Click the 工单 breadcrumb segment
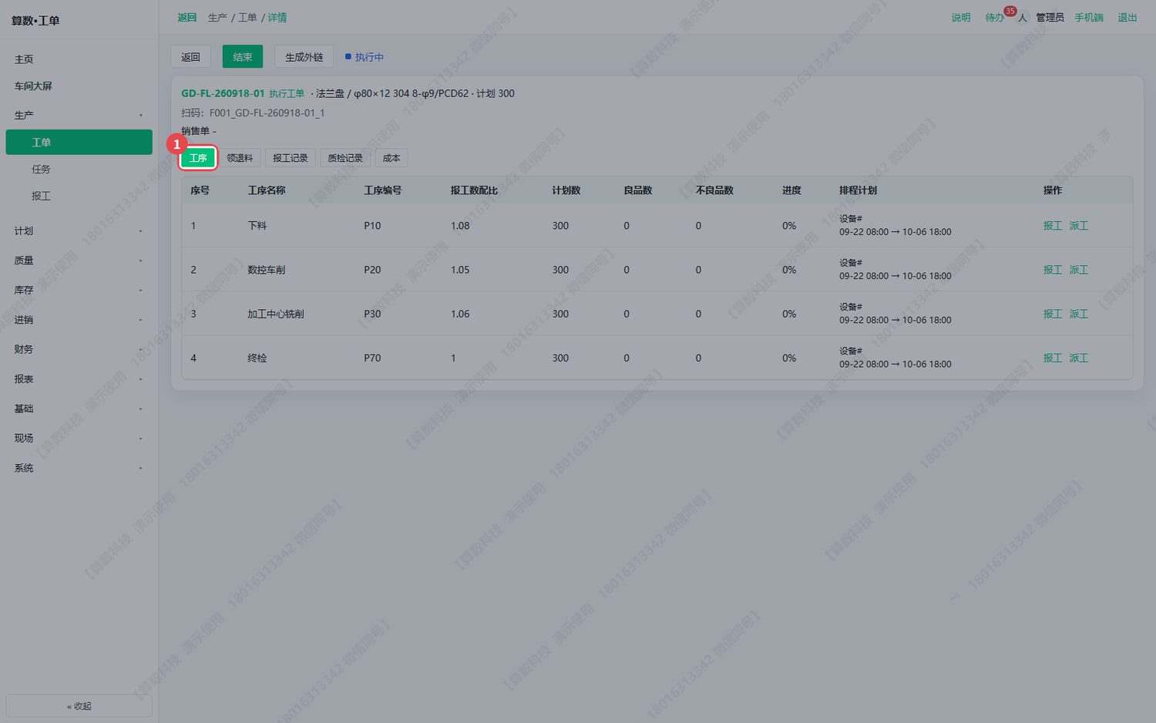The height and width of the screenshot is (723, 1156). (x=247, y=18)
